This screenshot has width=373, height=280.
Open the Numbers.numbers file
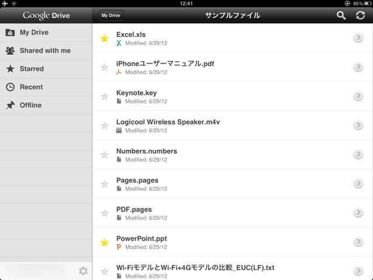[x=233, y=155]
